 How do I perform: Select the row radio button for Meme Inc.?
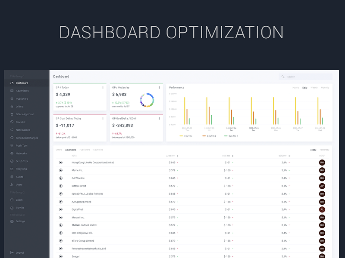click(60, 170)
